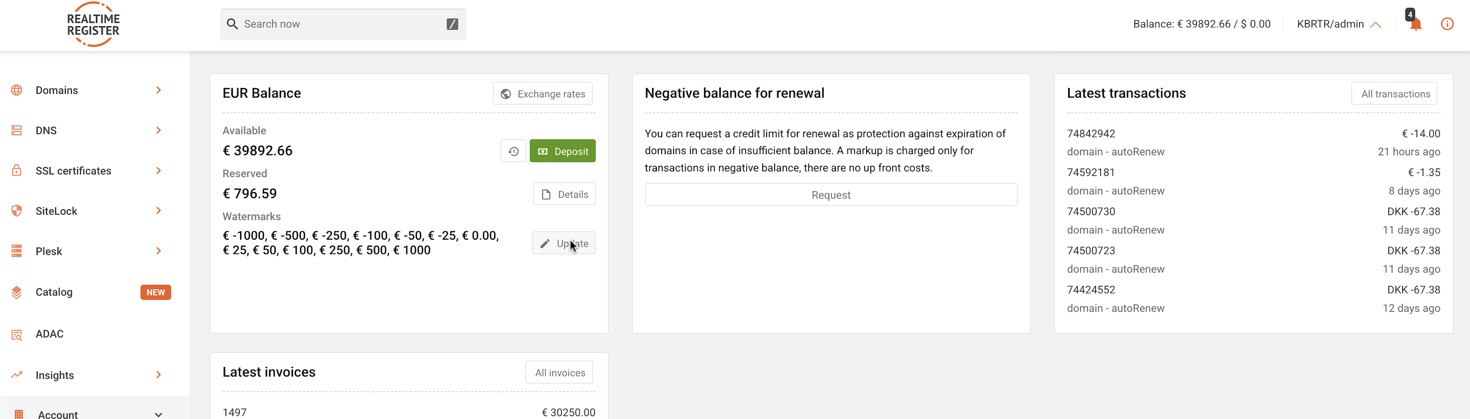Screen dimensions: 1470x419
Task: View All transactions
Action: click(1395, 93)
